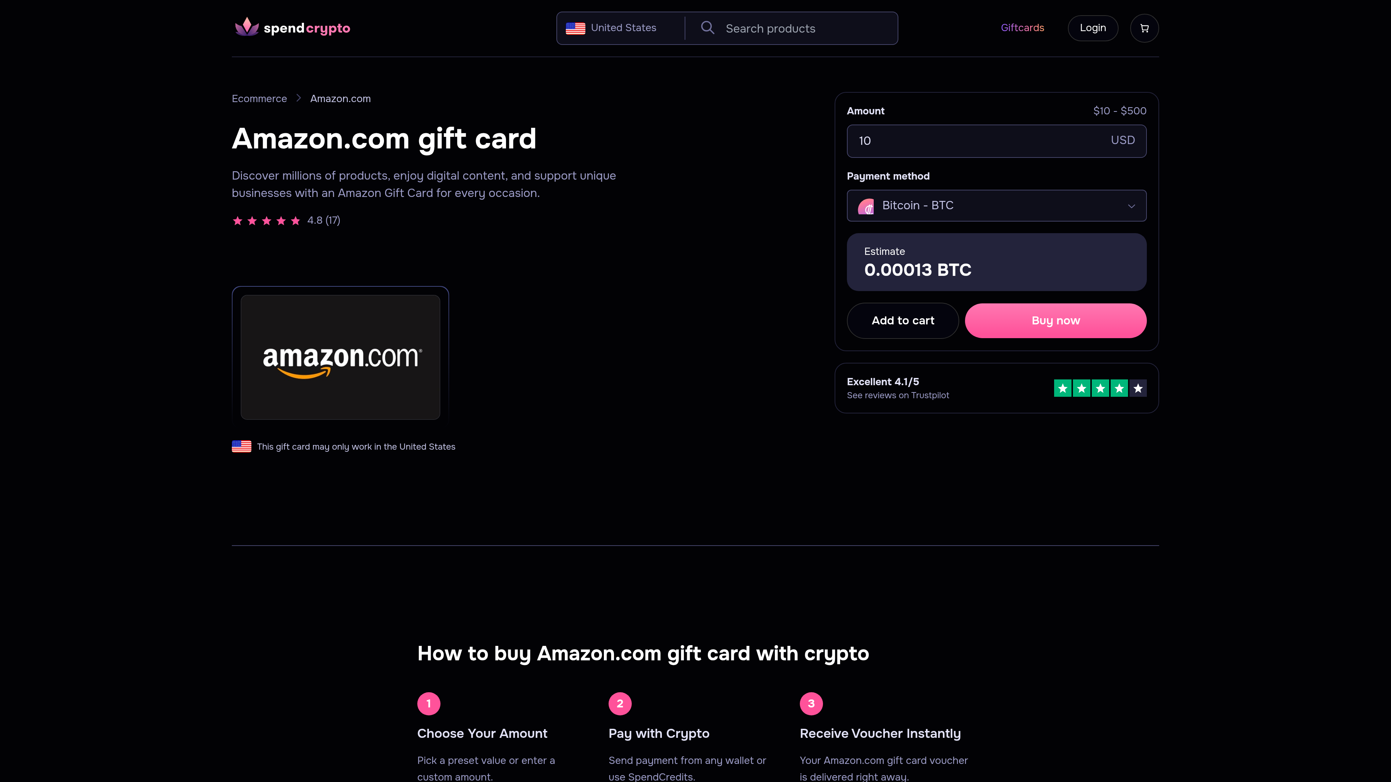Screen dimensions: 1391x782
Task: Open the Giftcards menu item
Action: point(1022,28)
